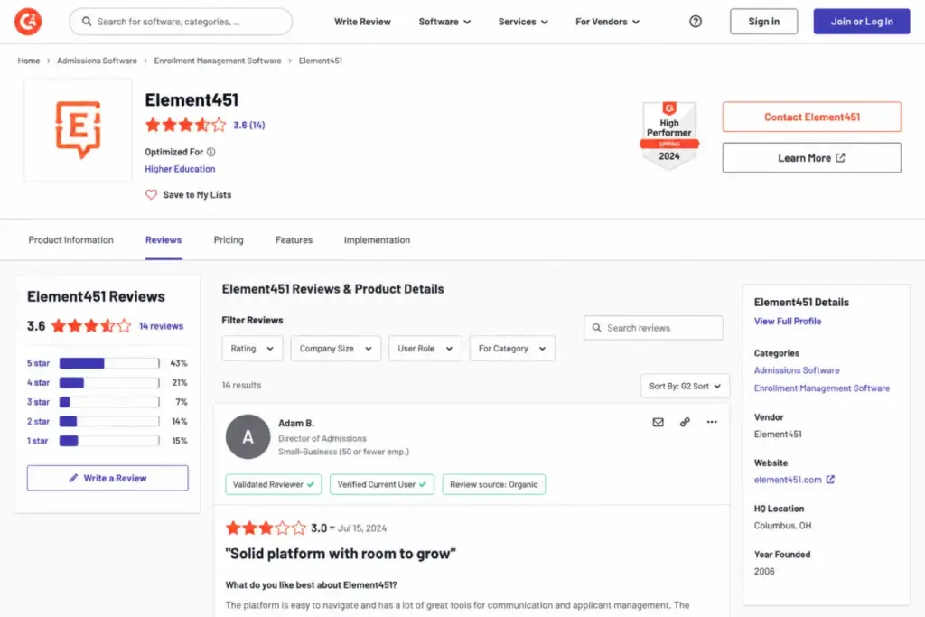
Task: Click the Element451 product logo
Action: click(78, 130)
